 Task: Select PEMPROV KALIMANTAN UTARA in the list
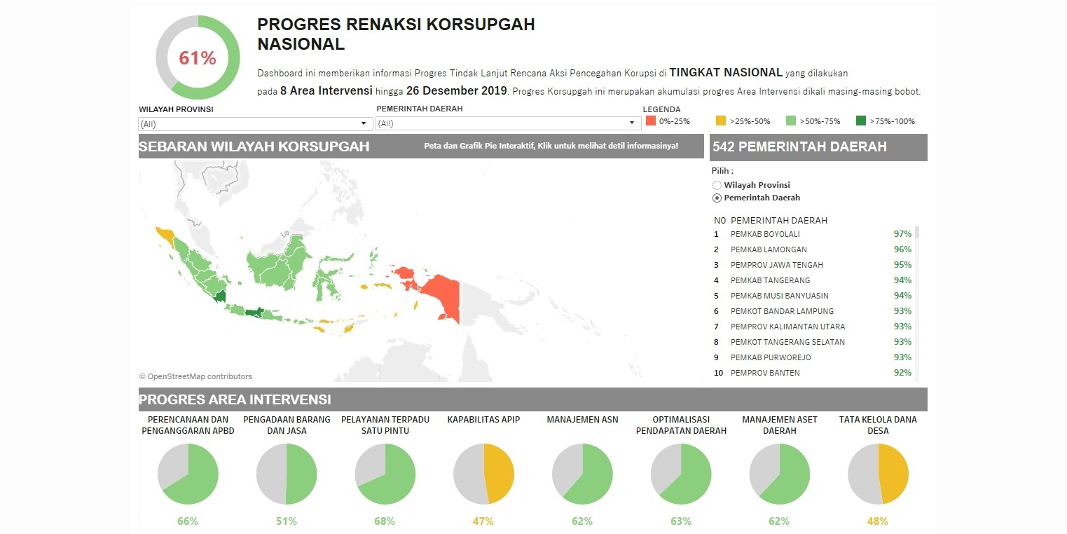(787, 327)
